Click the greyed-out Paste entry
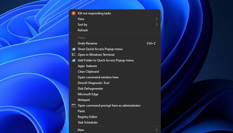233x133 pixels. [115, 38]
